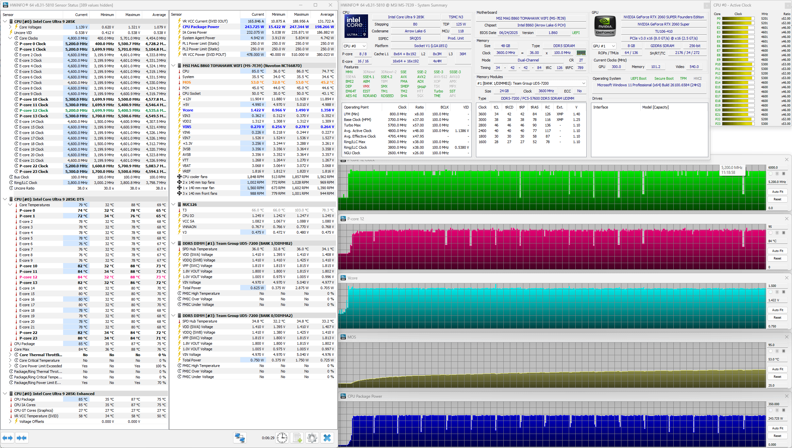Select first radio button in P-core 12 Clock graph

[x=771, y=174]
